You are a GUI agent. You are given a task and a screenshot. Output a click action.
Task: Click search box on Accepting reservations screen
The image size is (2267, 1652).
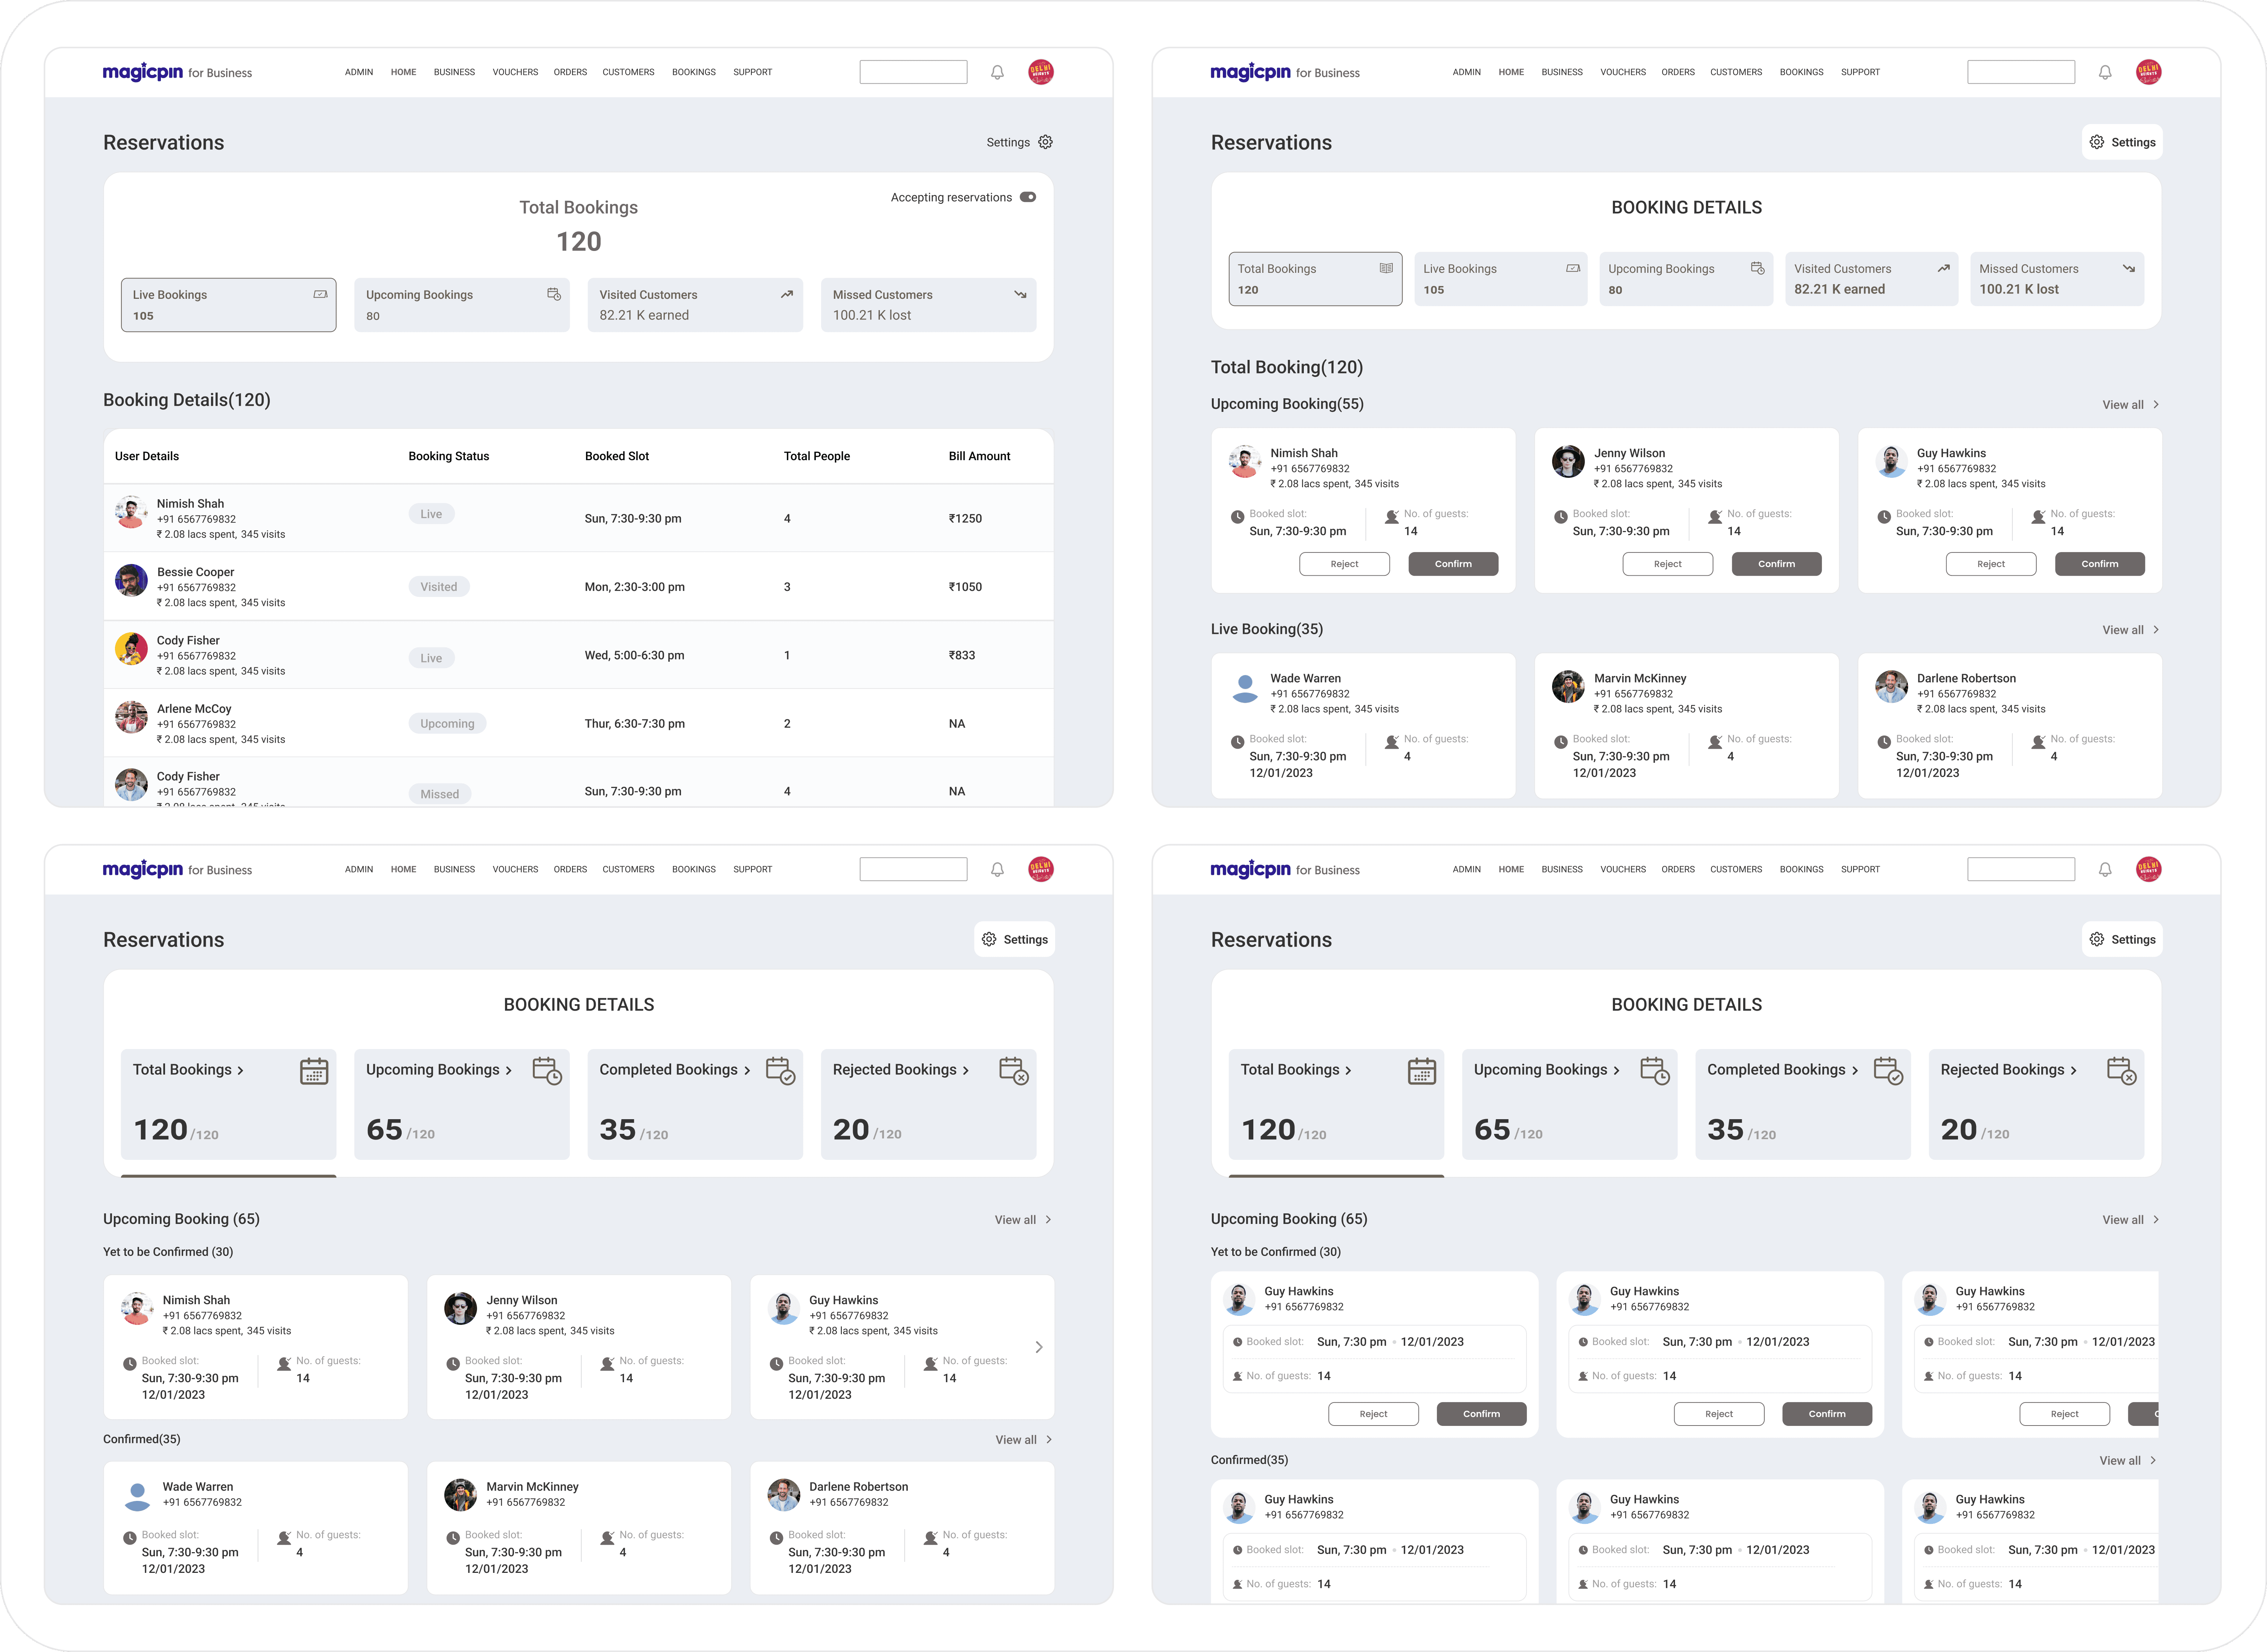(913, 72)
